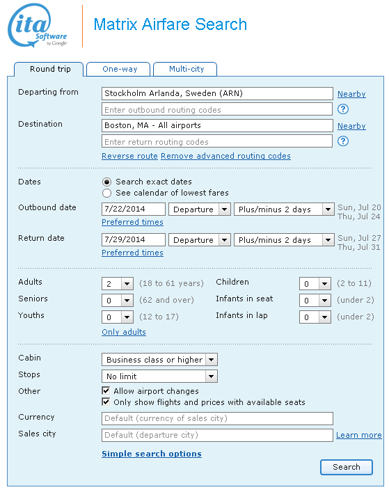Open Preferred times under Return date

tap(132, 253)
